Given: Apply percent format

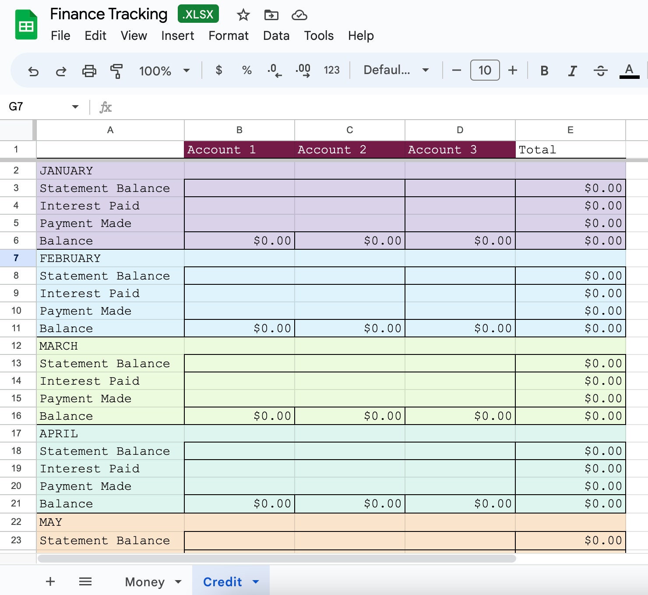Looking at the screenshot, I should pyautogui.click(x=247, y=70).
